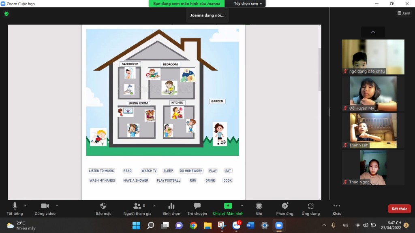Click the green Chia sẻ Màn hình icon

pos(228,206)
